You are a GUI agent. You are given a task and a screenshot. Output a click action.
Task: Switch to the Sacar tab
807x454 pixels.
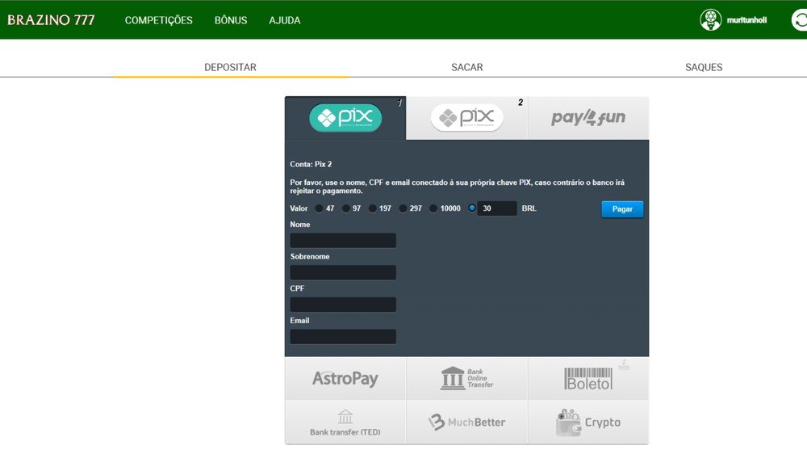pyautogui.click(x=466, y=67)
